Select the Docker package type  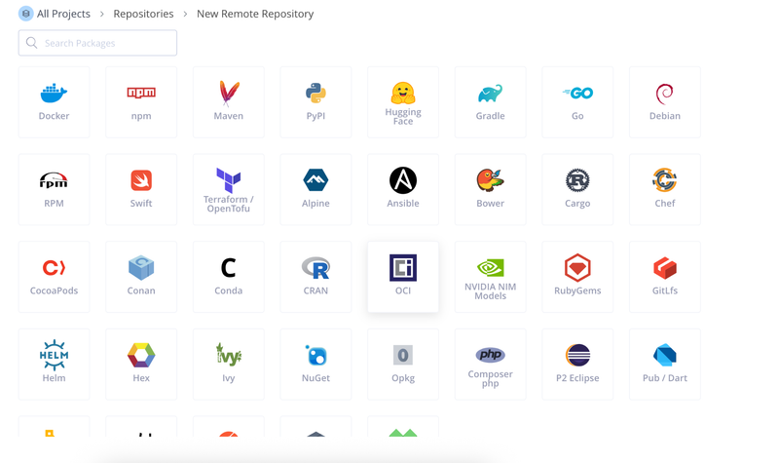coord(54,101)
